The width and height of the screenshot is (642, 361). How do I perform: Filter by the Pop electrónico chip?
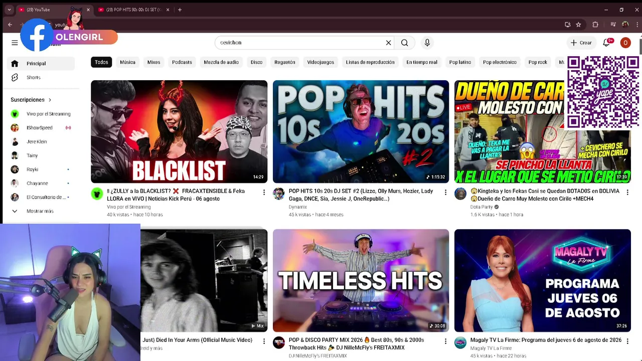tap(500, 62)
